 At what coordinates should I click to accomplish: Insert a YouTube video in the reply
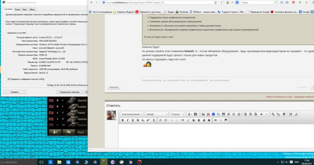pos(208,114)
